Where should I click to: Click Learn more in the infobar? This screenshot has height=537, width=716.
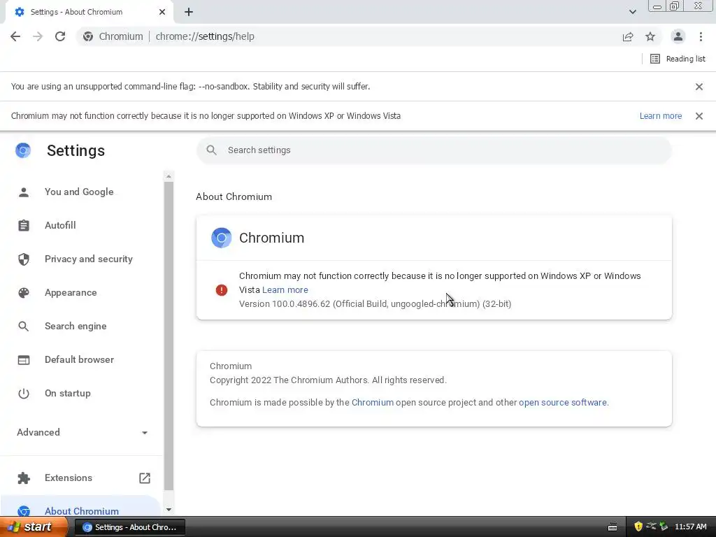pos(660,116)
